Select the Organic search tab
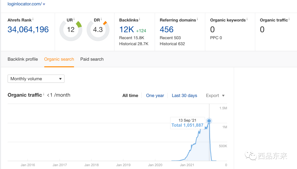 (59, 59)
